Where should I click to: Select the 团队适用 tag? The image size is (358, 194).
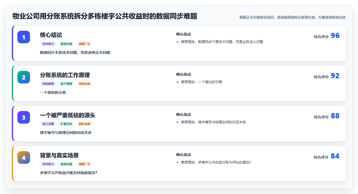click(84, 124)
